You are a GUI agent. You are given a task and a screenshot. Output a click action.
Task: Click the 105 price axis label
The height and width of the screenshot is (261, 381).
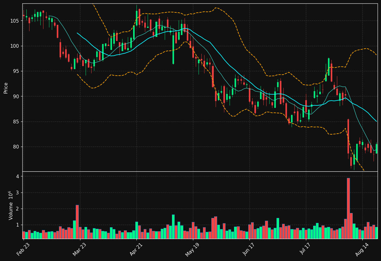15,21
